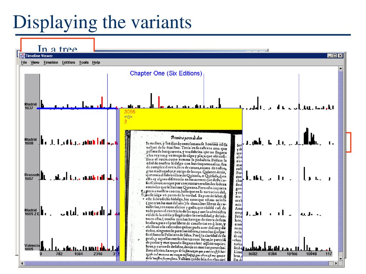
Task: Select the Valencia 1605 timeline label
Action: (x=32, y=247)
